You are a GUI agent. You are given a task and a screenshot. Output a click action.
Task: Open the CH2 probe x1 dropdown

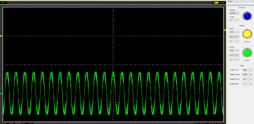234,60
